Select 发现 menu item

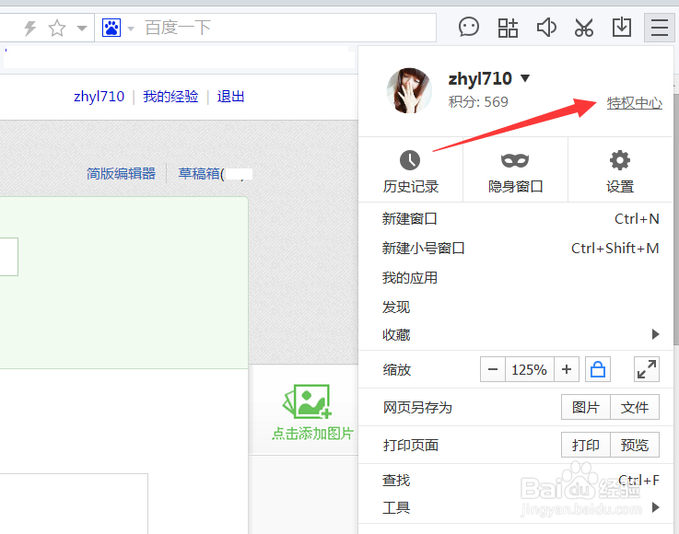click(516, 307)
